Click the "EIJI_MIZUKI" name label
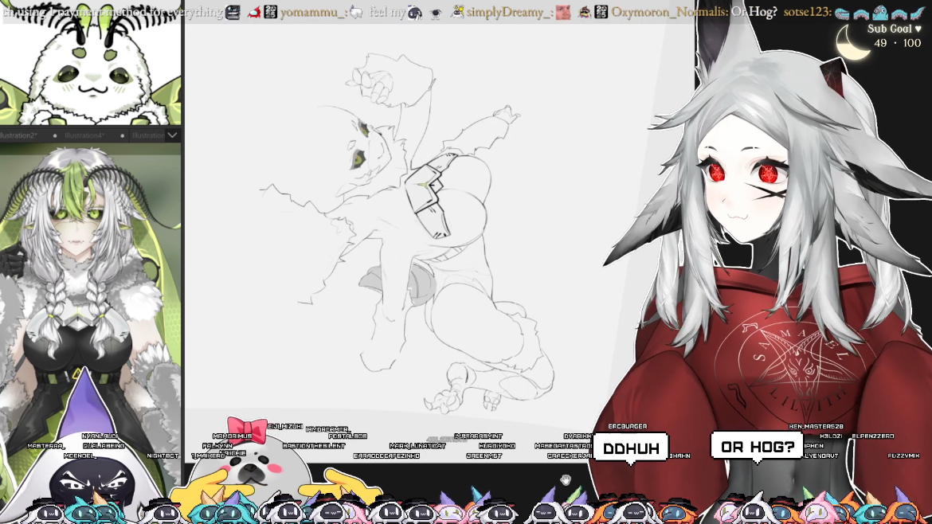The height and width of the screenshot is (524, 932). pyautogui.click(x=285, y=427)
